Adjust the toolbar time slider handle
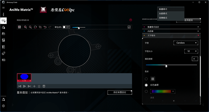Image resolution: width=209 pixels, height=112 pixels. coord(79,28)
